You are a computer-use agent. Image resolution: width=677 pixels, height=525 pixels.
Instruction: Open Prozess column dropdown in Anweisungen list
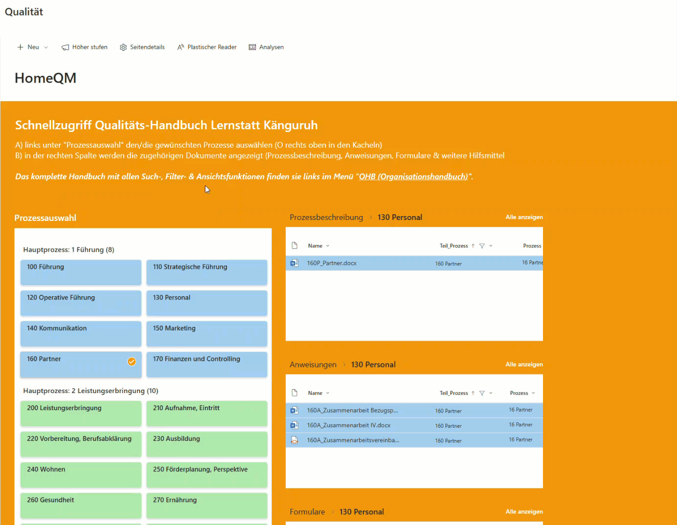(533, 393)
